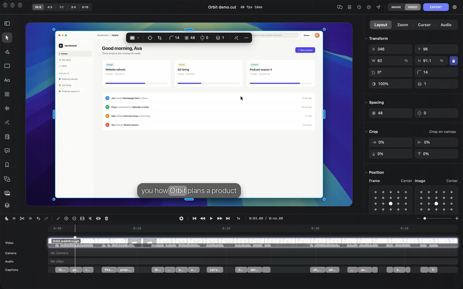The image size is (463, 289).
Task: Switch to the Cursor tab
Action: pyautogui.click(x=424, y=25)
